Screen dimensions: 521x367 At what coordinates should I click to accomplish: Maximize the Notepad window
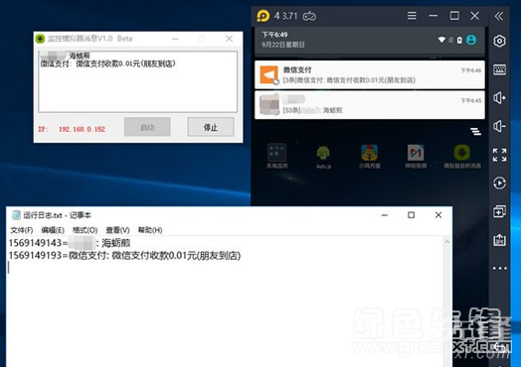[411, 215]
